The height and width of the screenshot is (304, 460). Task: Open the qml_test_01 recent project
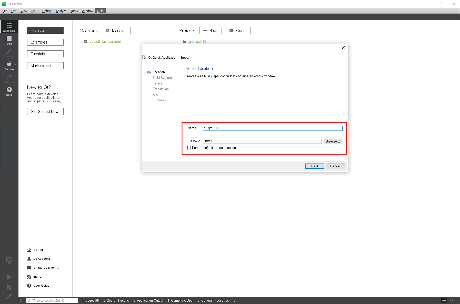click(x=197, y=42)
